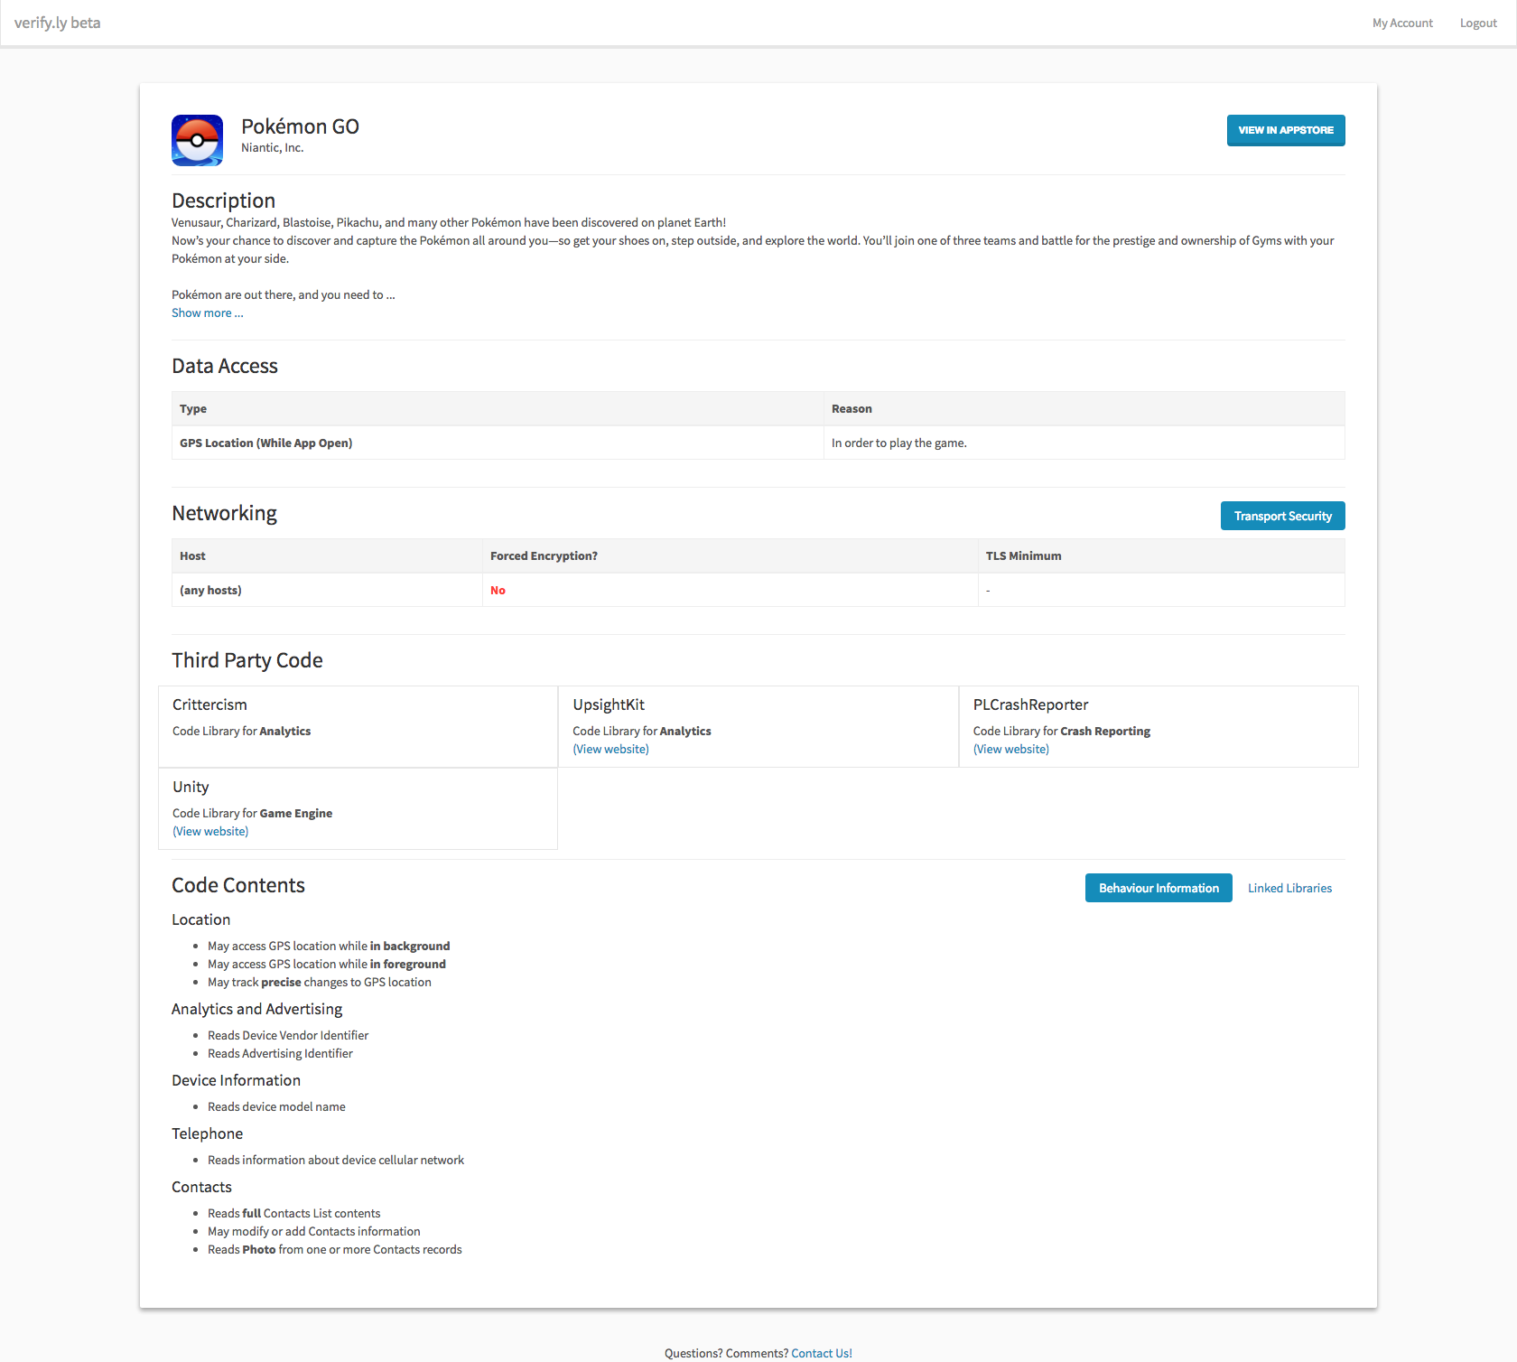This screenshot has height=1362, width=1517.
Task: Click the Contact Us! link
Action: click(x=821, y=1352)
